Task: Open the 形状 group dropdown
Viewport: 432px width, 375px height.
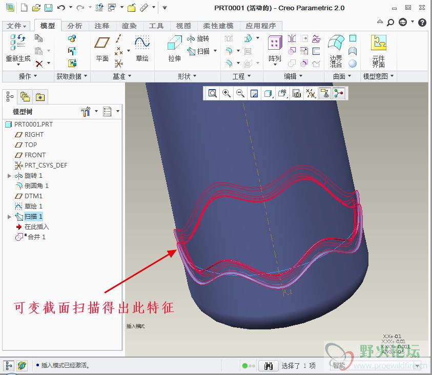Action: click(x=187, y=76)
